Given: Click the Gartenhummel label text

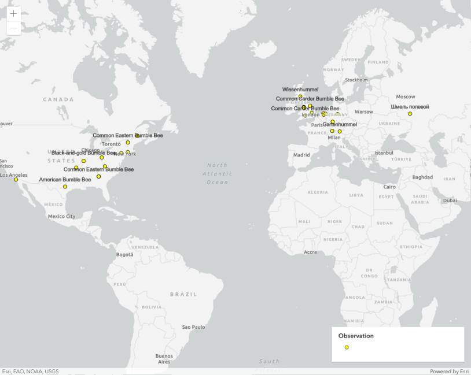Looking at the screenshot, I should [x=340, y=124].
